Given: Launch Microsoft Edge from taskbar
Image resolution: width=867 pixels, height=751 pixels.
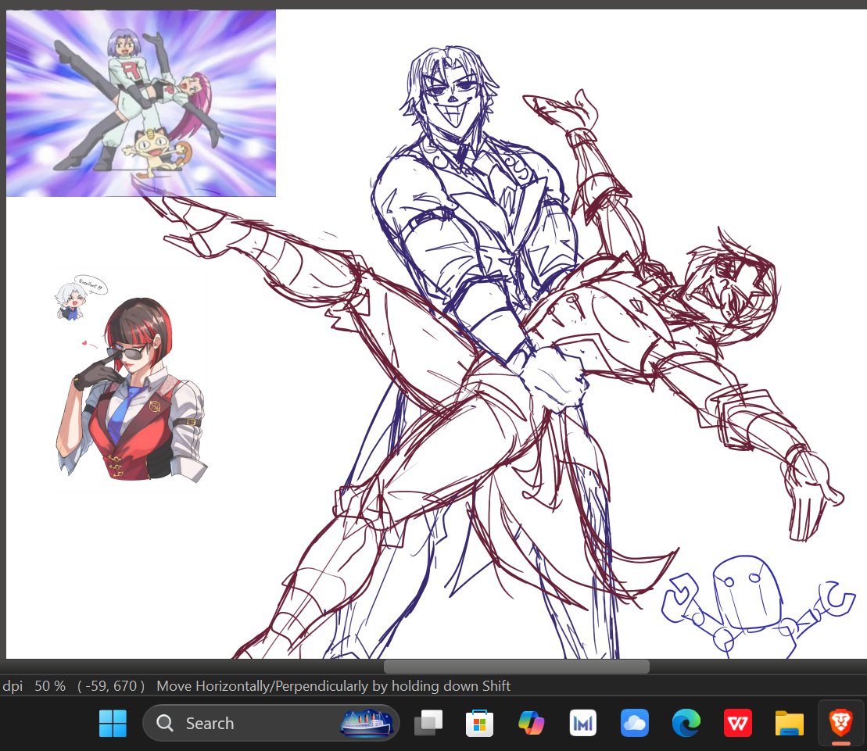Looking at the screenshot, I should tap(686, 723).
